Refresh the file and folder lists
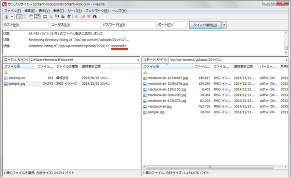Image resolution: width=291 pixels, height=178 pixels. [45, 17]
